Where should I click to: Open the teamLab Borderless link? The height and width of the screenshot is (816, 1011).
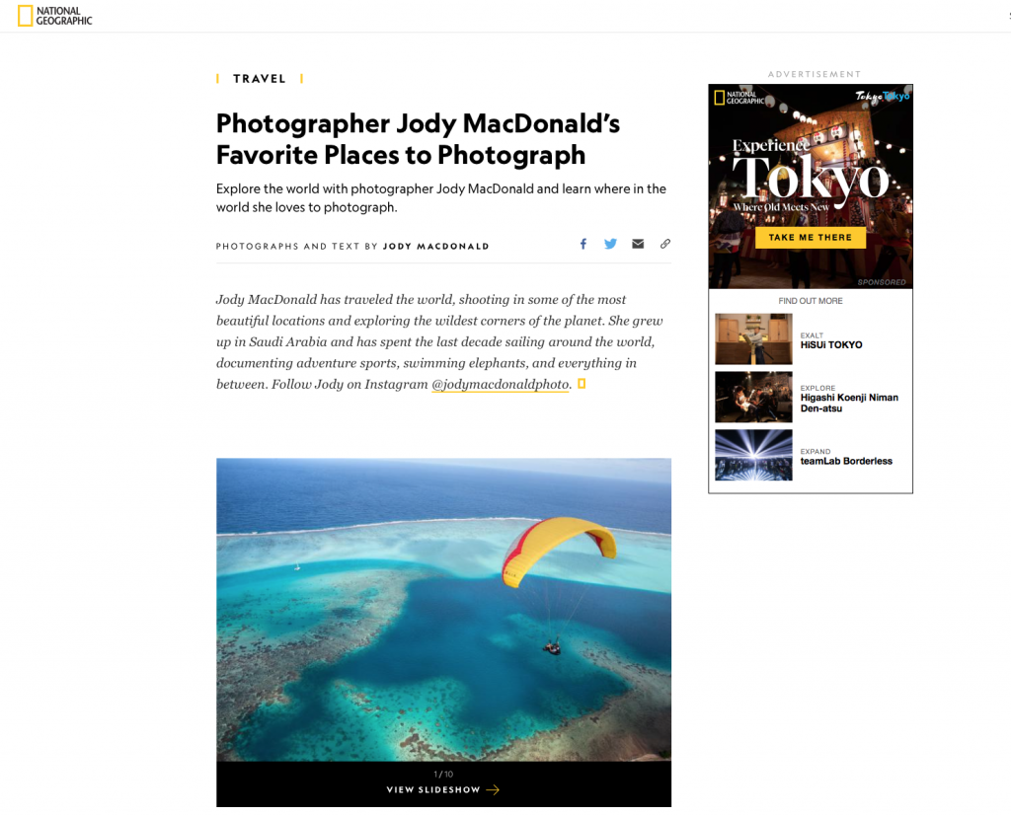click(x=846, y=461)
